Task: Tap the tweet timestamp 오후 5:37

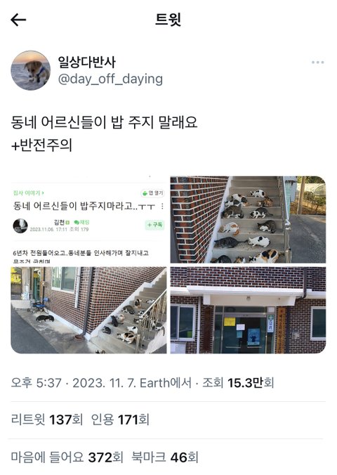Action: [37, 383]
